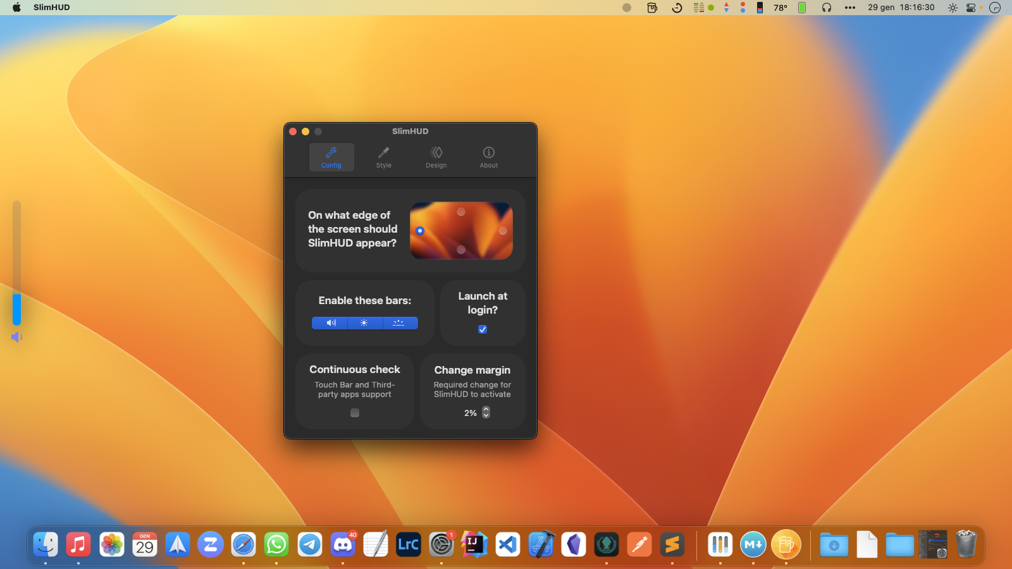Open Music from the Dock
Viewport: 1012px width, 569px height.
pos(78,544)
